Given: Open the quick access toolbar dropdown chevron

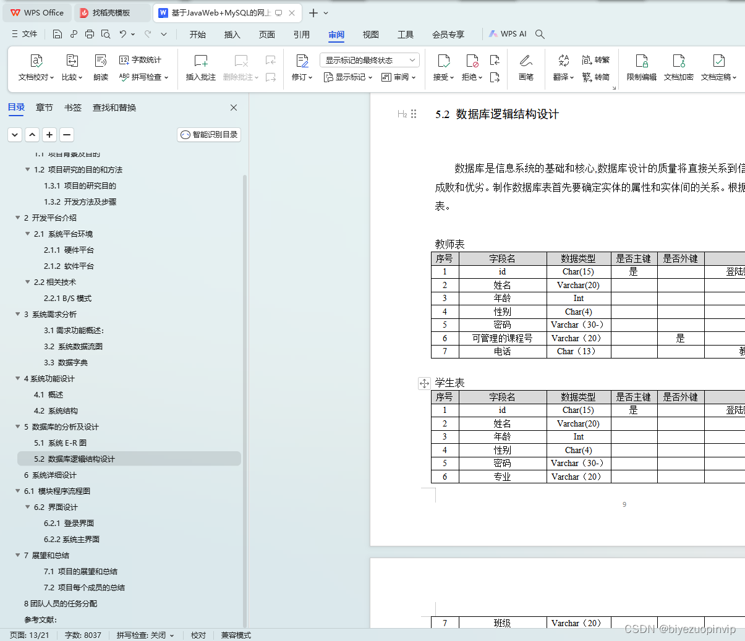Looking at the screenshot, I should click(164, 34).
